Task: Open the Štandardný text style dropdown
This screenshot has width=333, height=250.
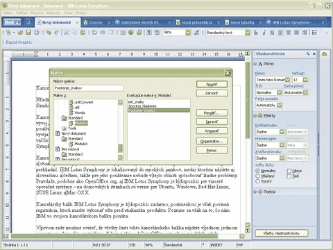Action: click(x=248, y=33)
